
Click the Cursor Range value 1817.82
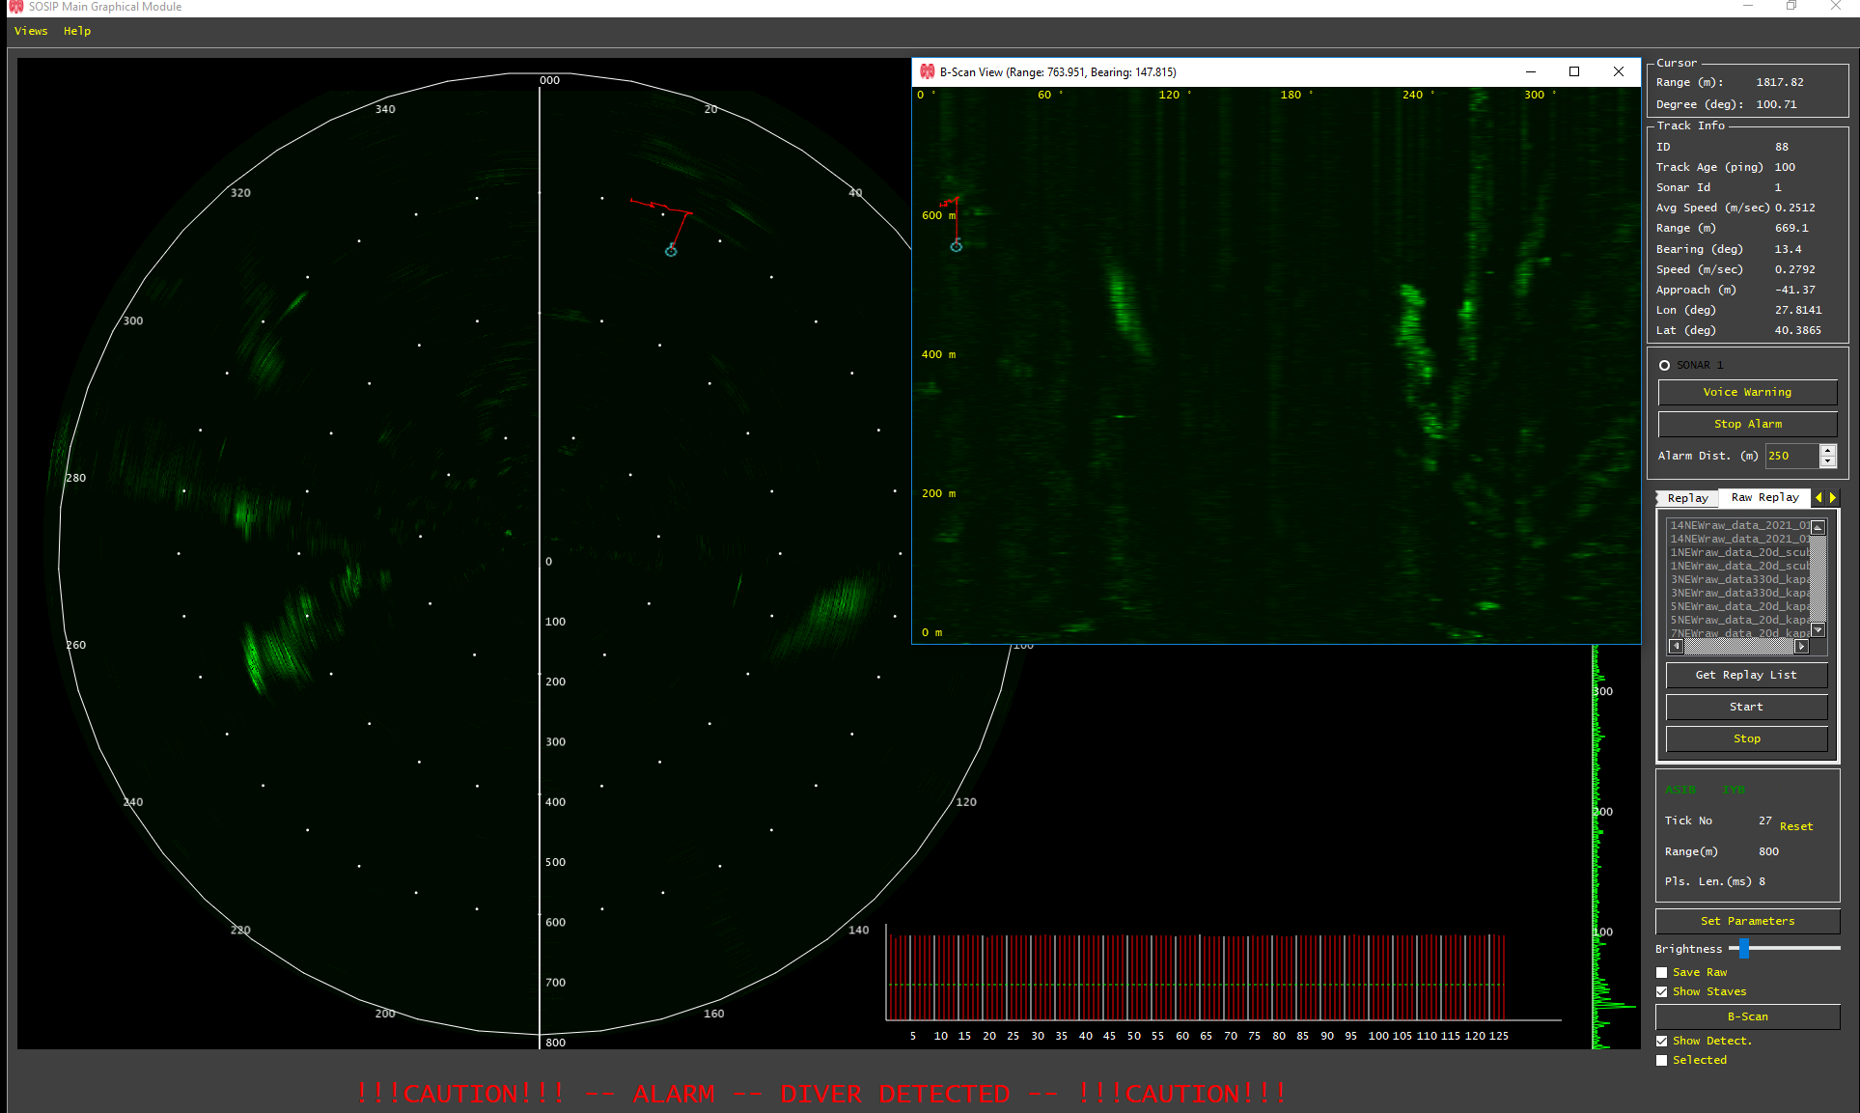pos(1780,82)
